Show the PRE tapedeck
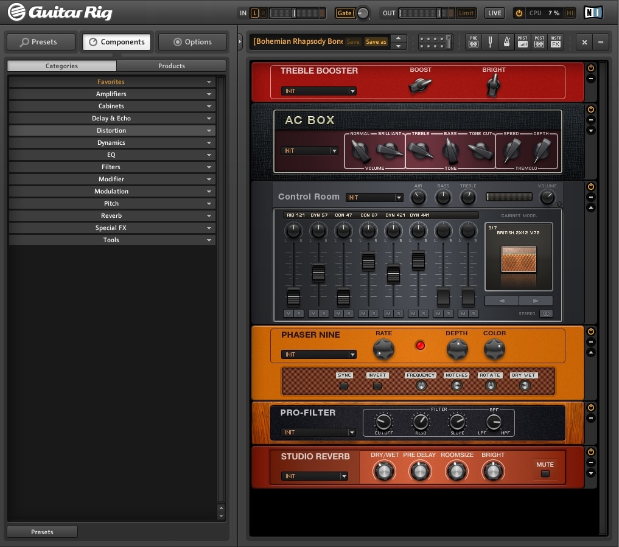619x547 pixels. point(474,41)
